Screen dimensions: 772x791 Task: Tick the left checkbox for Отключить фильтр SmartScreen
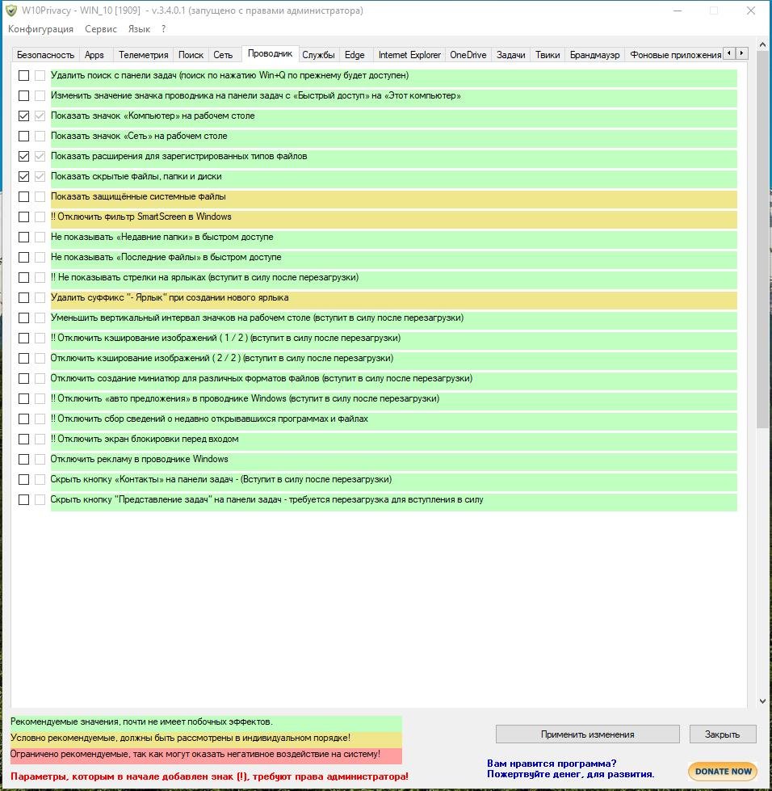pyautogui.click(x=24, y=217)
